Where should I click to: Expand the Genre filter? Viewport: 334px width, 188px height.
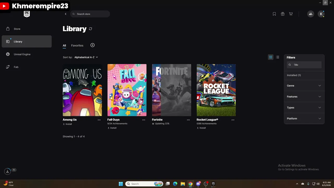tap(304, 86)
